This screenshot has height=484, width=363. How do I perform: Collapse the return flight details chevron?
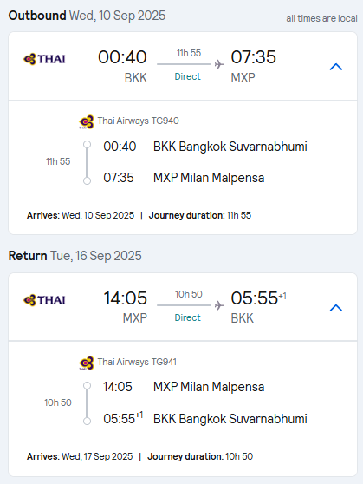336,308
